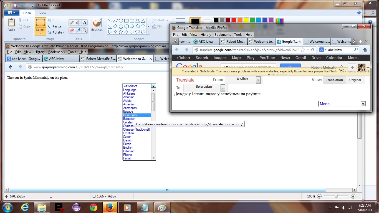Click the Undo arrow in Paint's quick access toolbar
This screenshot has height=213, width=379.
(x=21, y=5)
